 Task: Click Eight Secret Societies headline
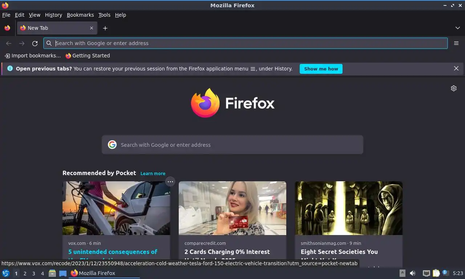[339, 252]
